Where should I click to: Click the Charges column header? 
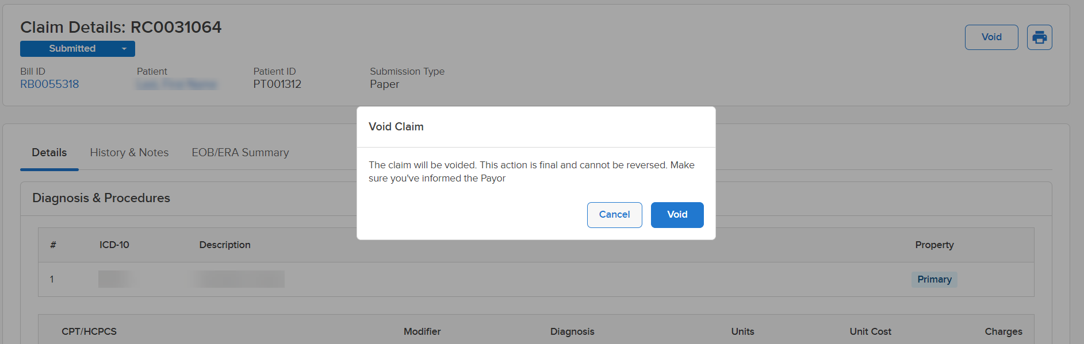[x=1003, y=331]
